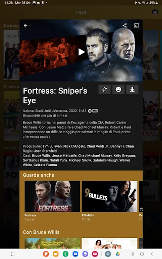Select the Fortress title link
The width and height of the screenshot is (162, 259).
(31, 215)
